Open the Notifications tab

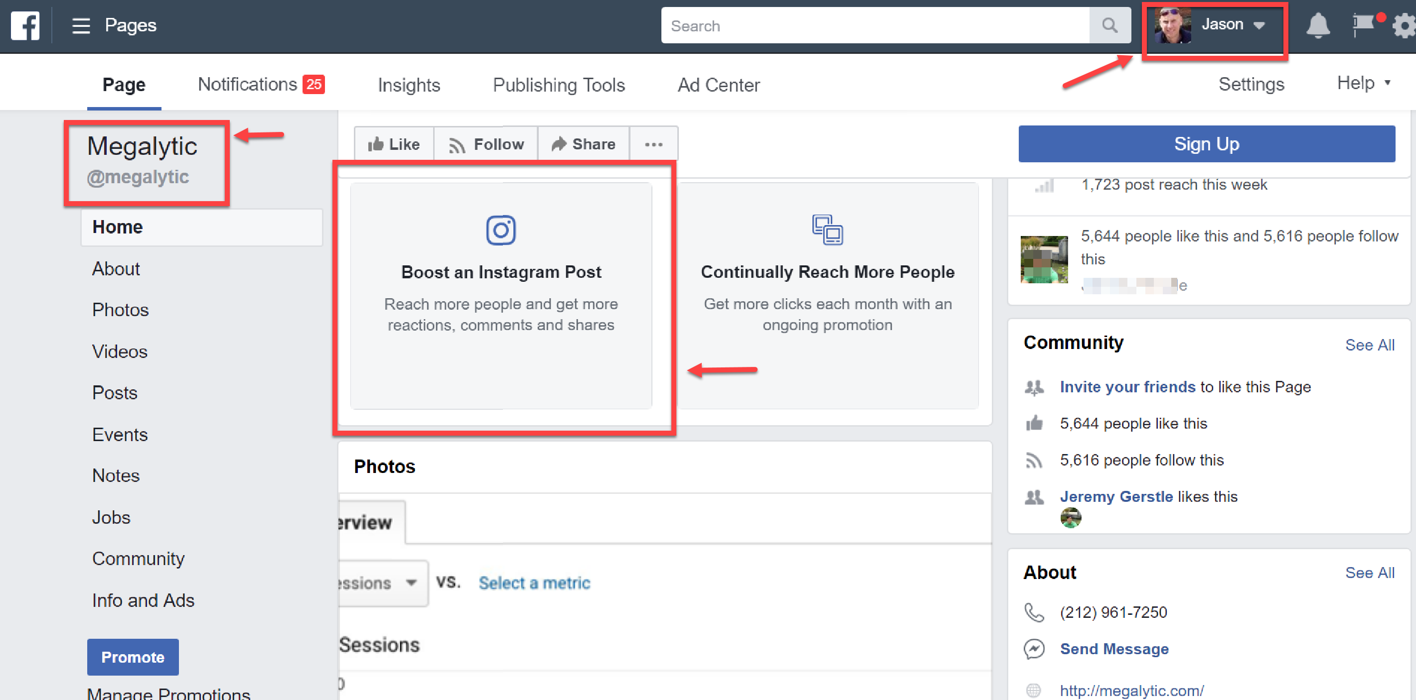pos(261,84)
